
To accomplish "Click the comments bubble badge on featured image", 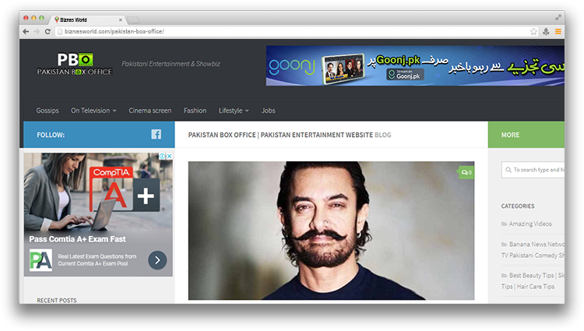I will coord(466,172).
